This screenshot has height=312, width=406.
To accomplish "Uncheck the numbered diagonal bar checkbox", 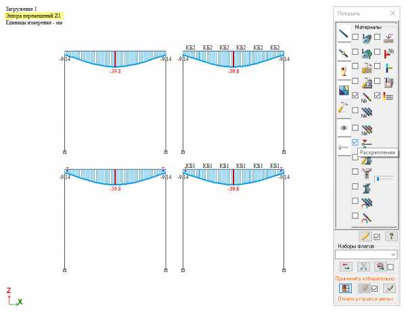I will click(355, 95).
